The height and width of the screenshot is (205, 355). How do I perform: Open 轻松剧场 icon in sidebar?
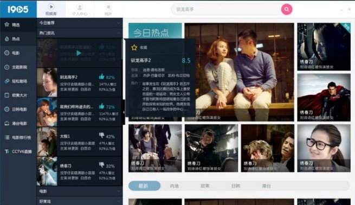point(7,81)
